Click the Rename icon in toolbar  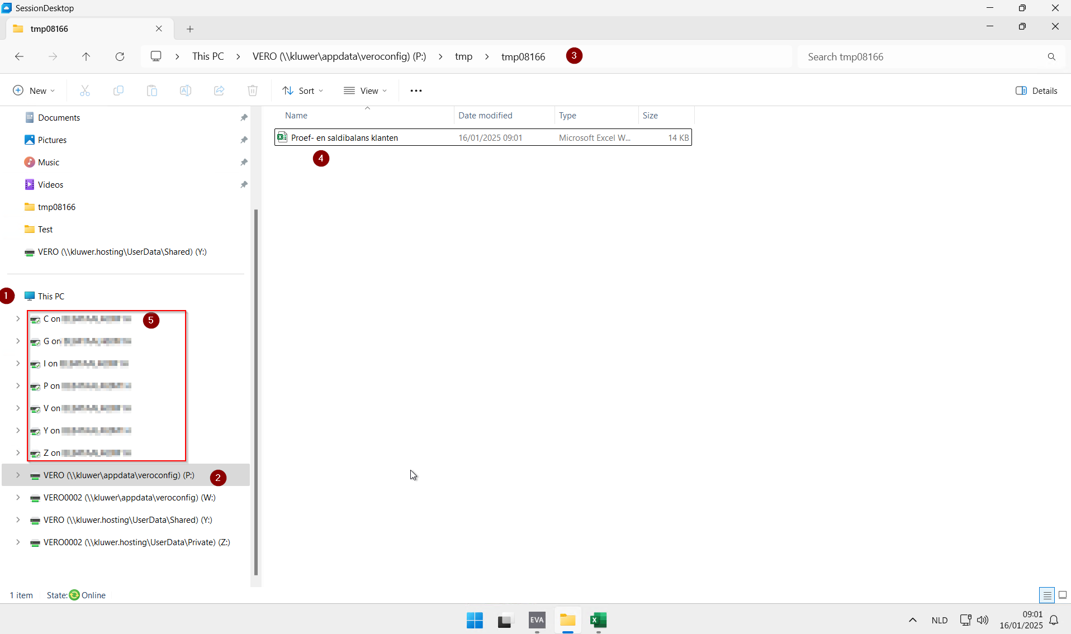point(186,90)
